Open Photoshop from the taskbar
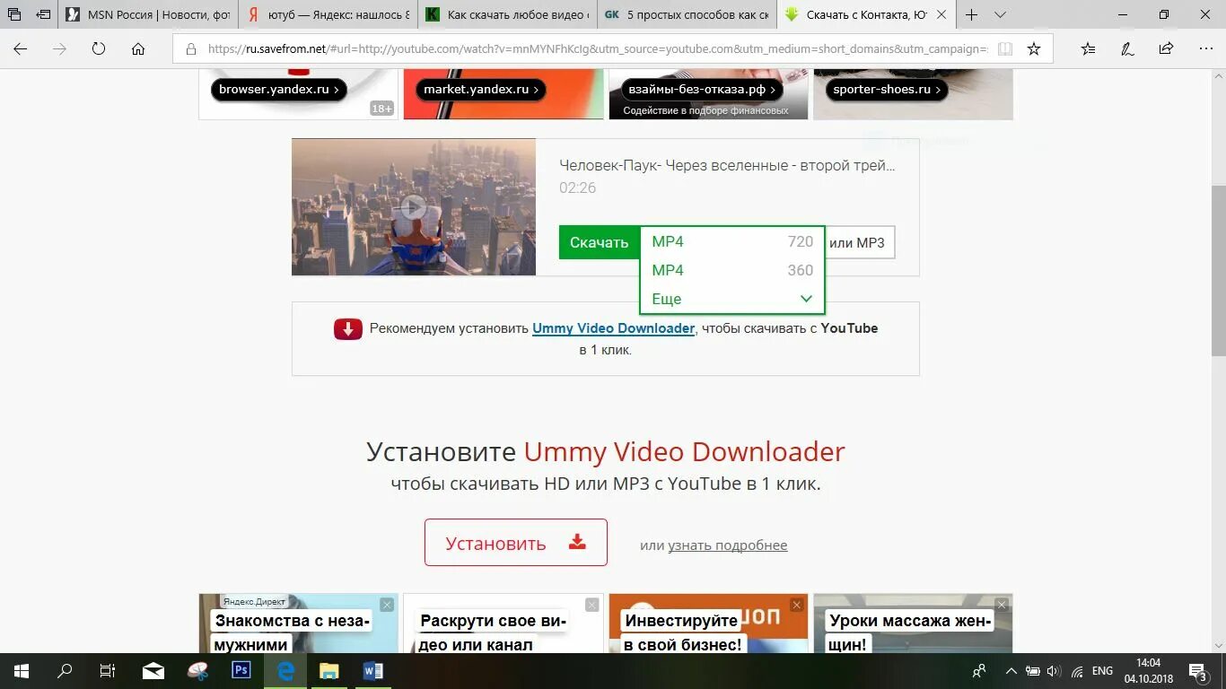Viewport: 1226px width, 689px height. [x=241, y=670]
